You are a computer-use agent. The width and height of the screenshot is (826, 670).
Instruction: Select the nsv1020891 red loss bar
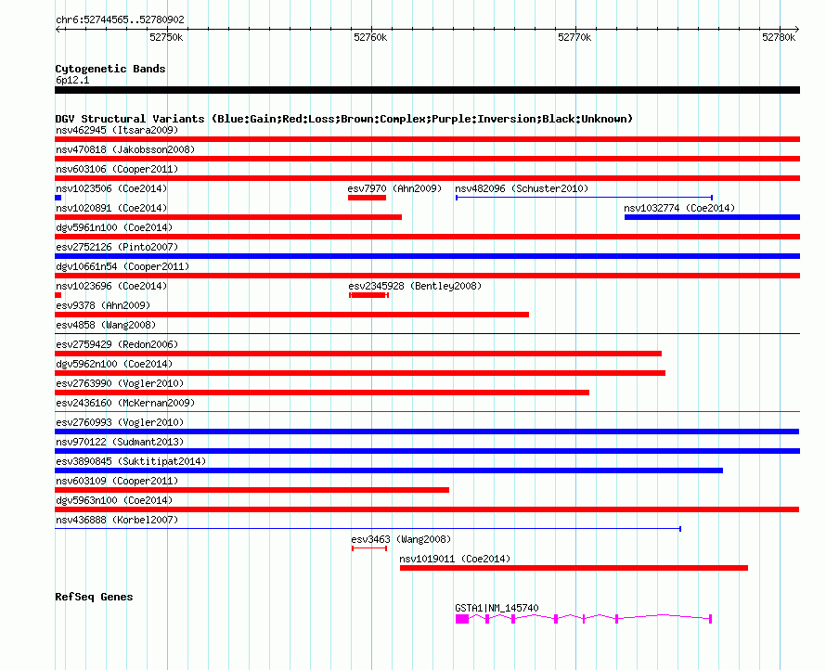pyautogui.click(x=228, y=217)
